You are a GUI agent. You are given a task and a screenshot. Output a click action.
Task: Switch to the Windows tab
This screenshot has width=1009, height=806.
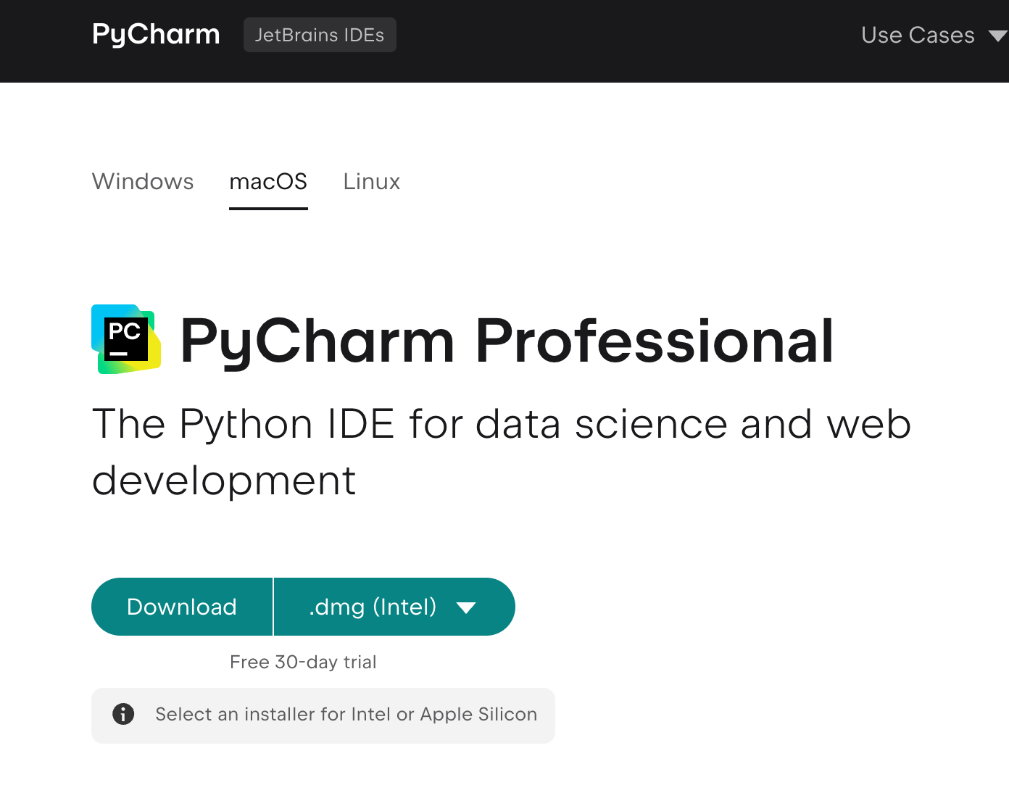click(x=143, y=181)
